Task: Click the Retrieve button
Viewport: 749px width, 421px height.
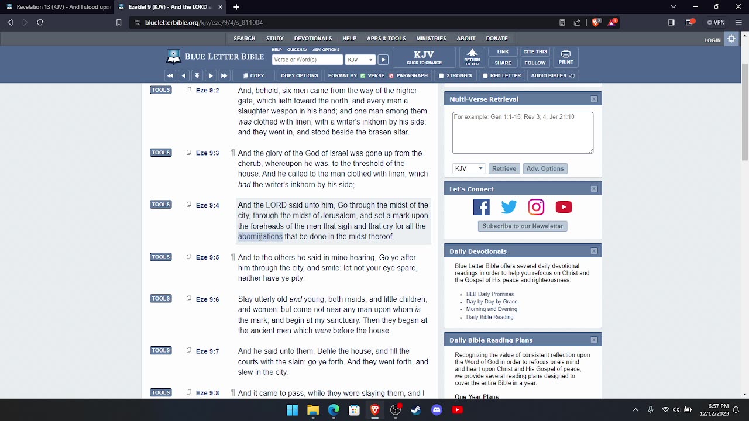Action: point(504,168)
